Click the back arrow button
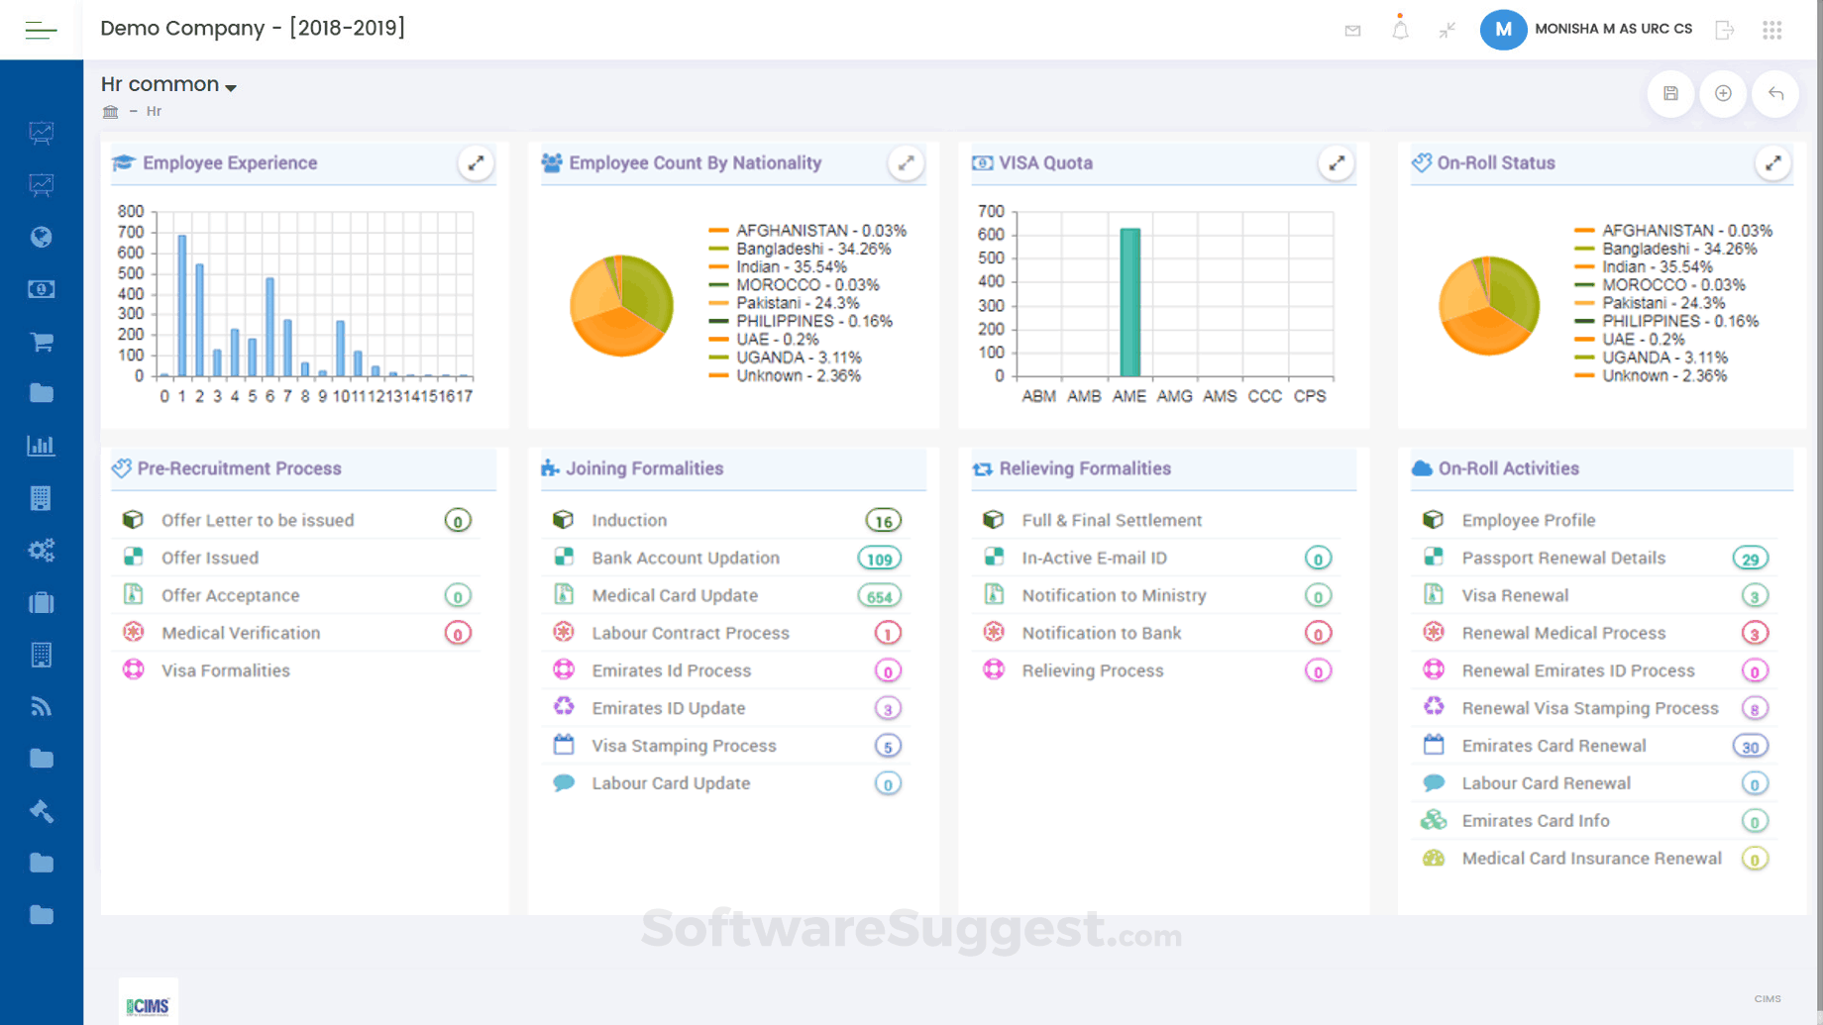The height and width of the screenshot is (1025, 1823). pos(1775,94)
